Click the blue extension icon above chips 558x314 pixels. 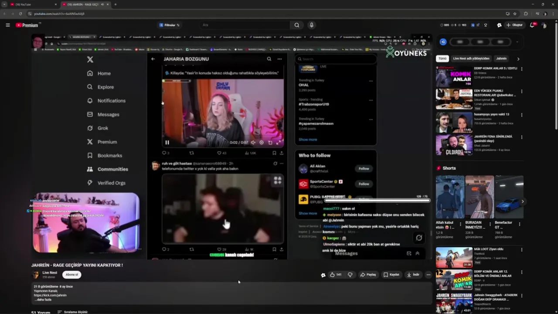click(443, 42)
